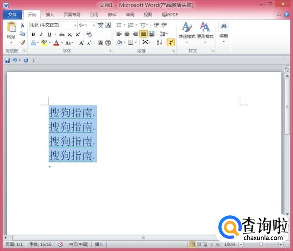Click the 100% zoom level
Screen dimensions: 293x251
pos(230,244)
